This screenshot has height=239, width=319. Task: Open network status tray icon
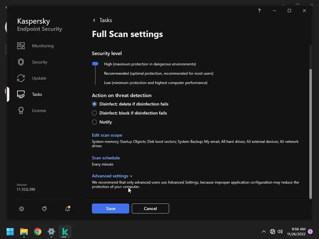272,232
